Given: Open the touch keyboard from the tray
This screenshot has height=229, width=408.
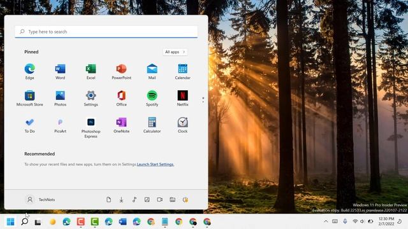Looking at the screenshot, I should [335, 221].
